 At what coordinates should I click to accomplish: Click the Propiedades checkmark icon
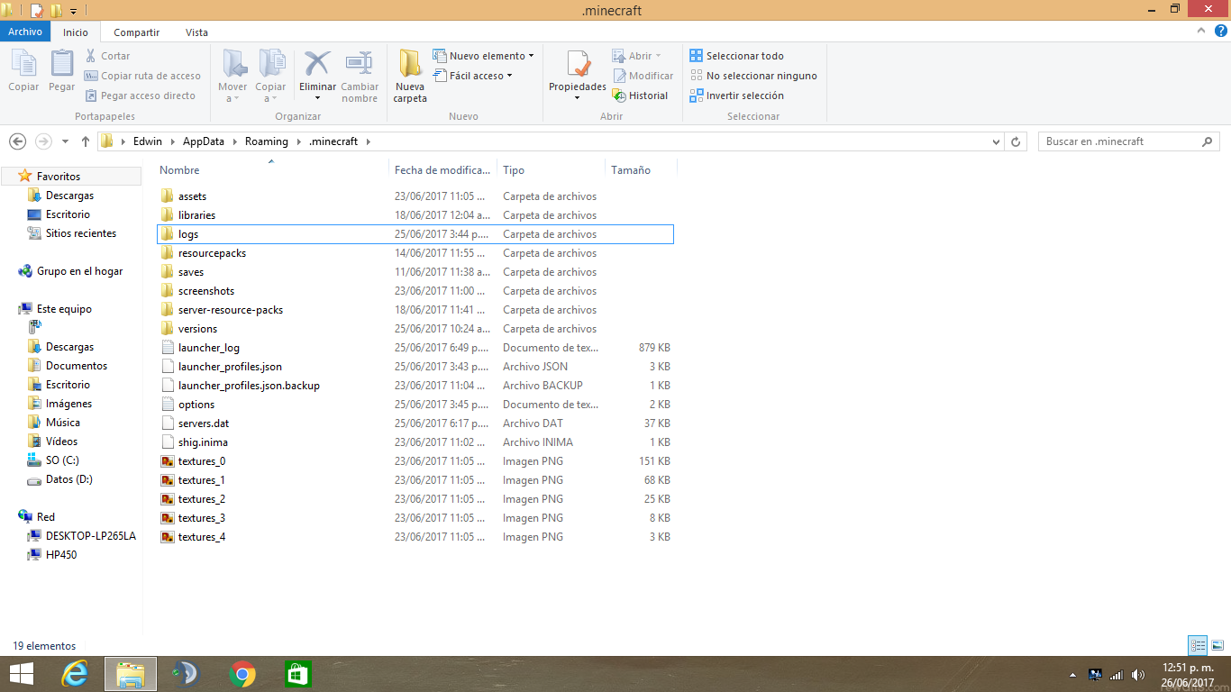578,64
